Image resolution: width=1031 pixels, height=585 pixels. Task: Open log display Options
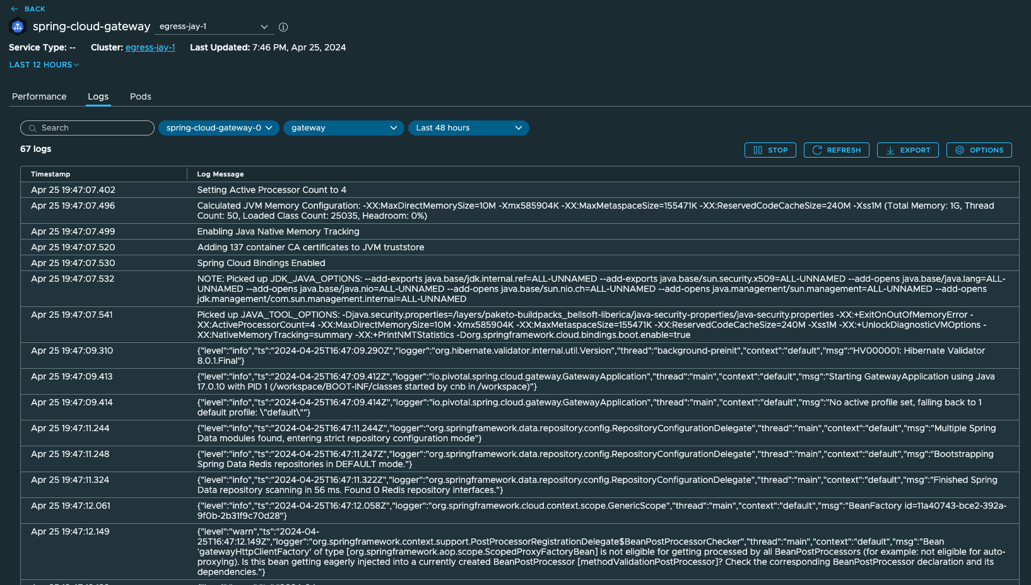(x=979, y=150)
